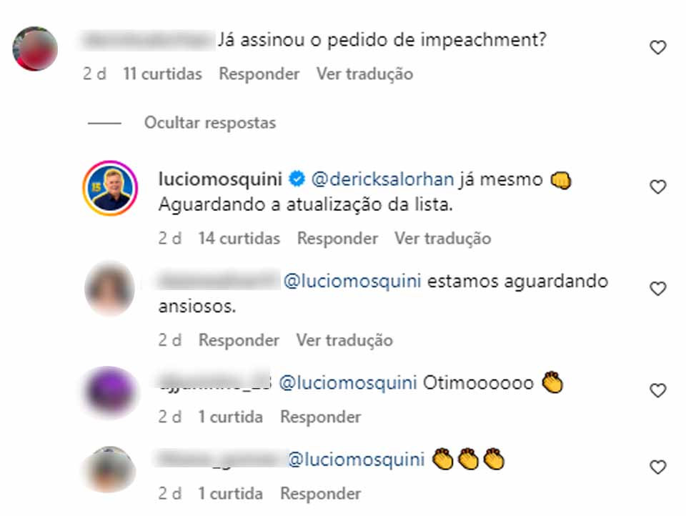
Task: Collapse replies with Ocultar respostas
Action: pos(210,123)
